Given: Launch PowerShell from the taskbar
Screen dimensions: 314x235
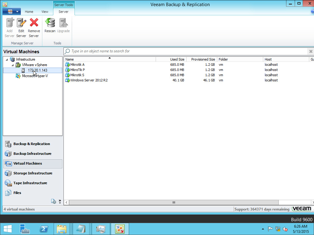Looking at the screenshot, I should coord(44,229).
